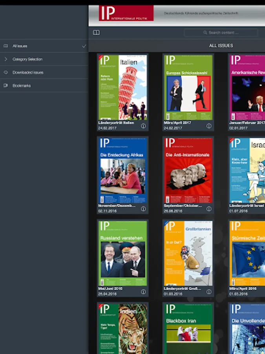
Task: Click date '26.08.2016'
Action: 173,211
